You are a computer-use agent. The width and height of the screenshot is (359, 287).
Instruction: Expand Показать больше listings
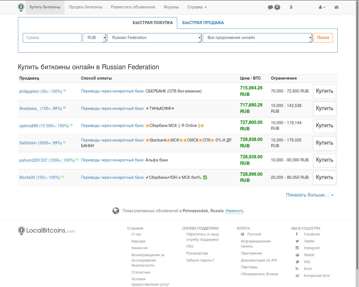pos(310,195)
